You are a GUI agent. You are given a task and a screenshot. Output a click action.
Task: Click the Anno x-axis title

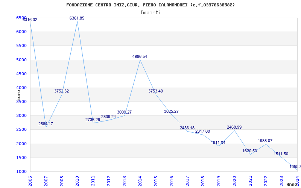click(292, 184)
